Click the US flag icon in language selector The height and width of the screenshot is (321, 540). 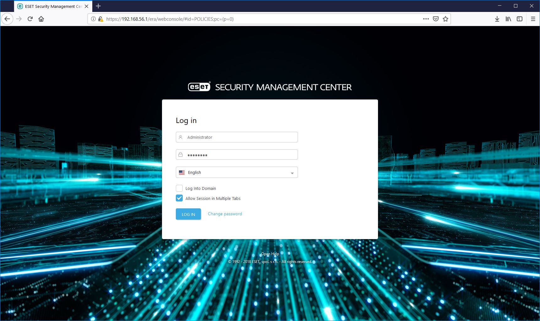[182, 172]
